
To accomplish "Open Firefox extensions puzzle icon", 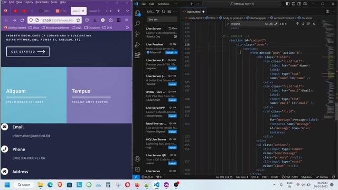I will (111, 20).
